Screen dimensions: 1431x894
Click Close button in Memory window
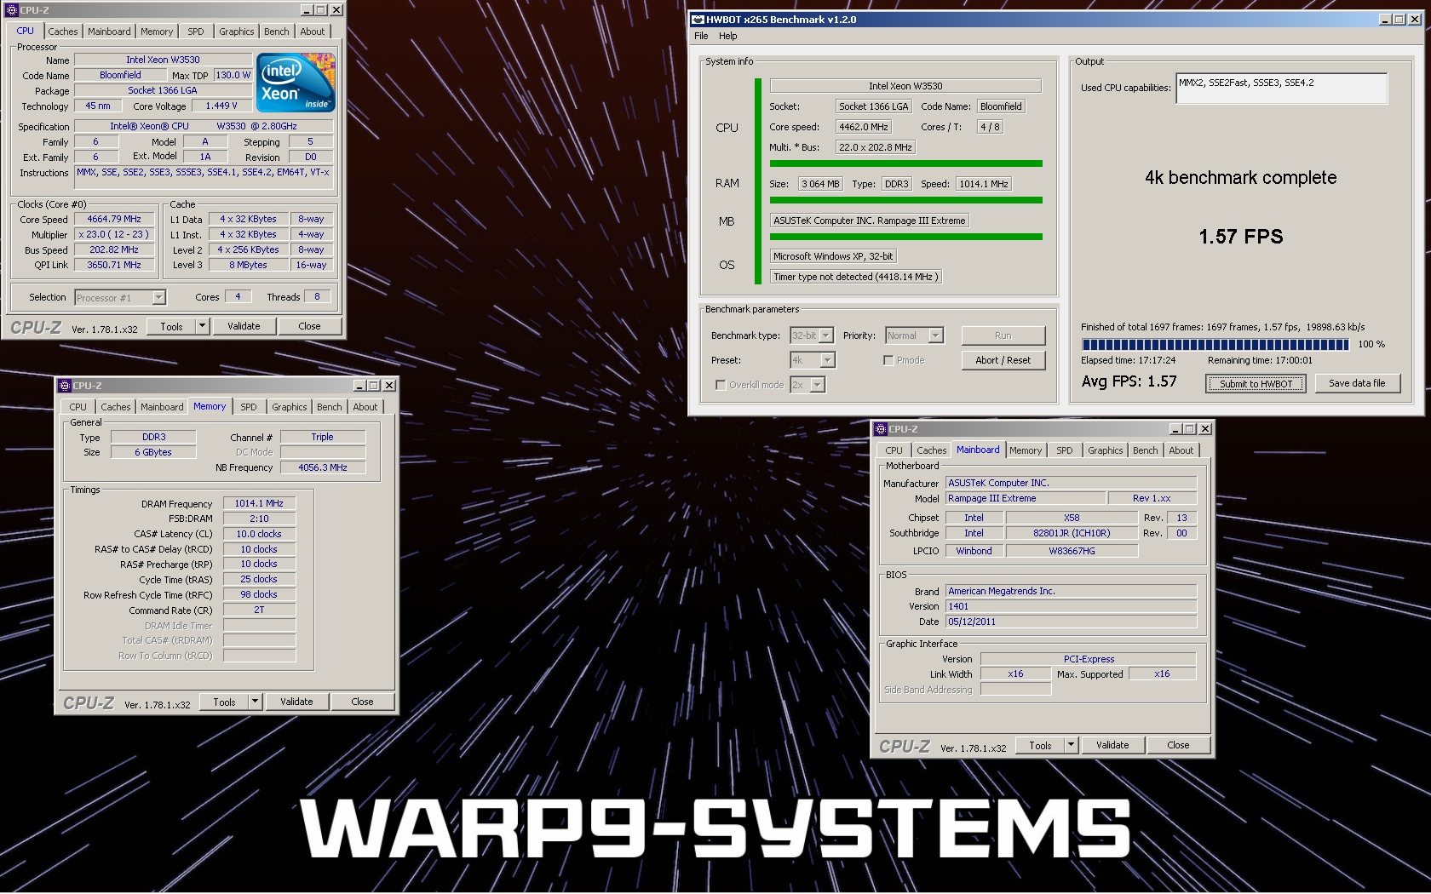[362, 702]
